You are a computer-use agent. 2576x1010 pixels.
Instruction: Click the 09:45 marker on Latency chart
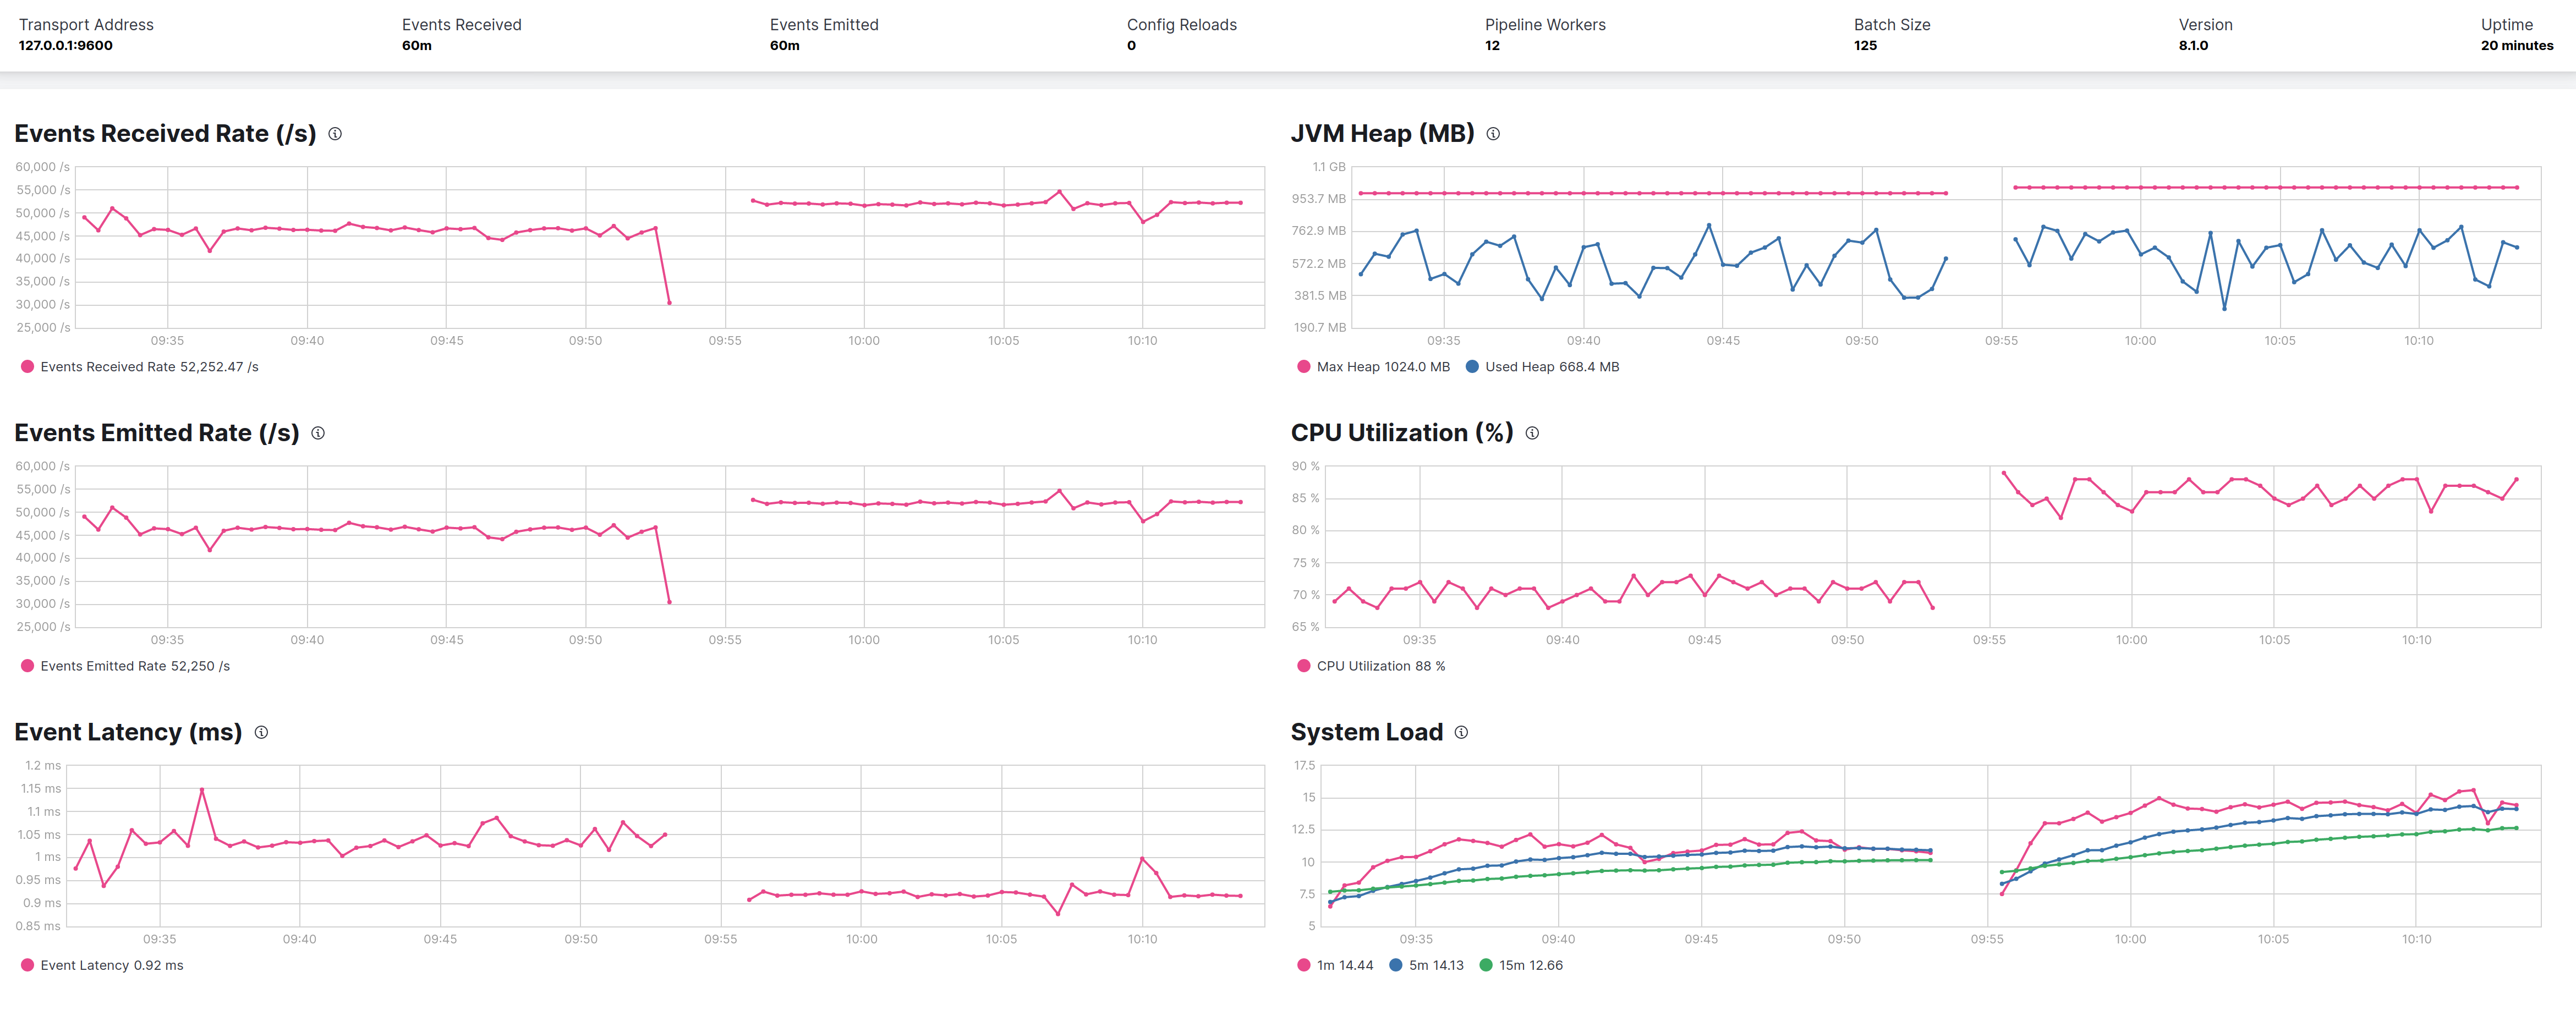tap(440, 939)
